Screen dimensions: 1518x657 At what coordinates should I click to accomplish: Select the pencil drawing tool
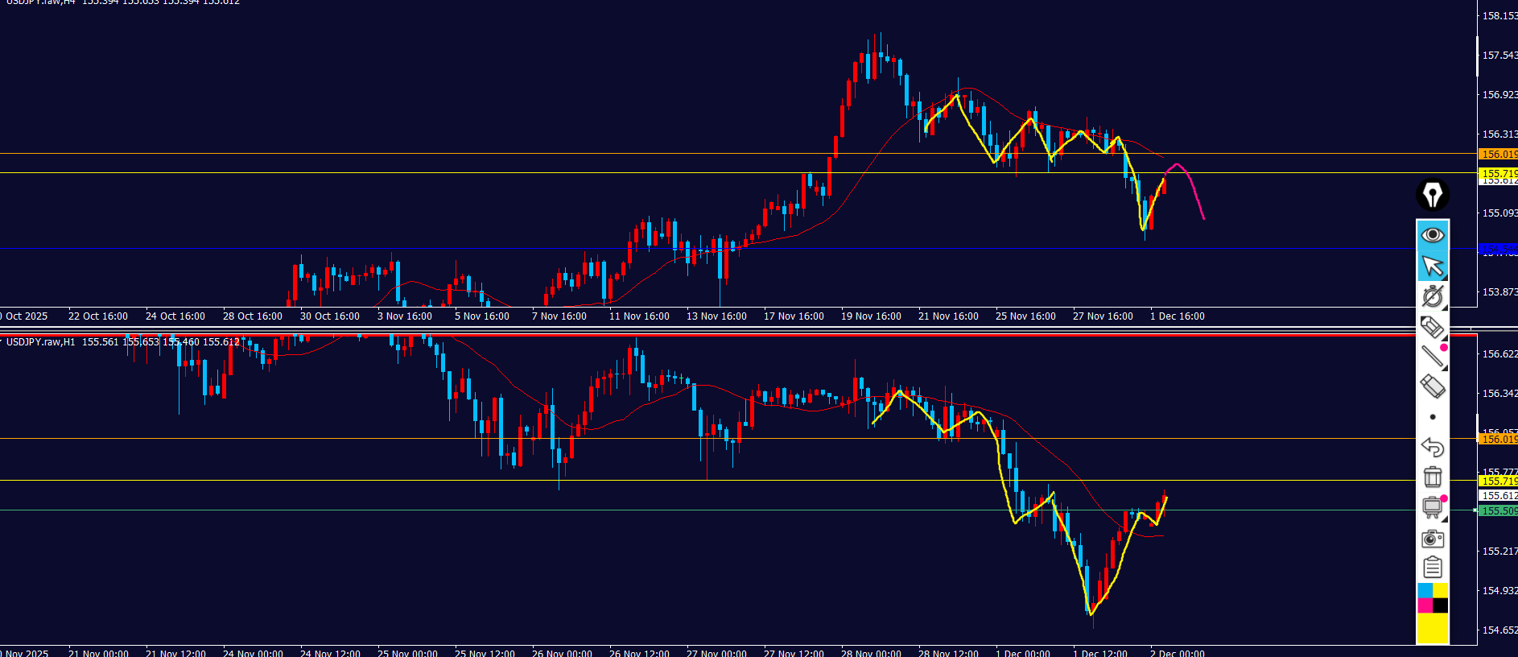click(x=1432, y=327)
